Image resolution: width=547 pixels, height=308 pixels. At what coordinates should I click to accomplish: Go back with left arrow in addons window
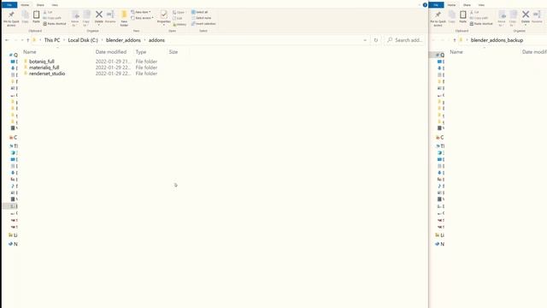point(7,40)
